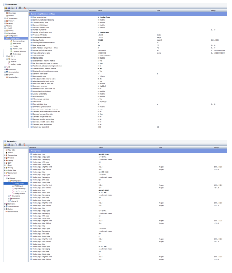Viewport: 232px width, 273px height.
Task: Select the Flow computer type parameter row
Action: click(x=128, y=17)
